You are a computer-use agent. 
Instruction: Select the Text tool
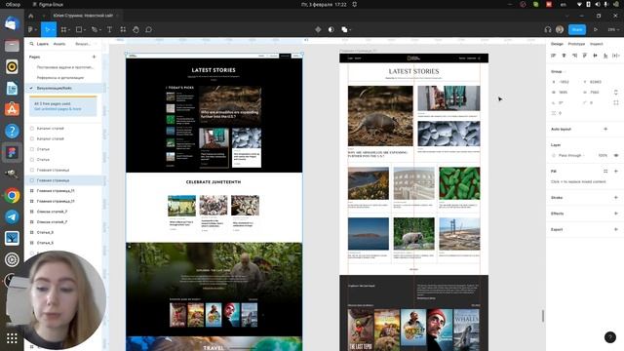(x=109, y=29)
